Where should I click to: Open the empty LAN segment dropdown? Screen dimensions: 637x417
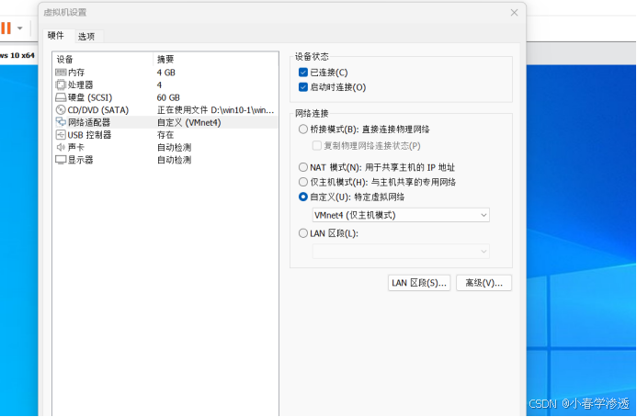[401, 251]
